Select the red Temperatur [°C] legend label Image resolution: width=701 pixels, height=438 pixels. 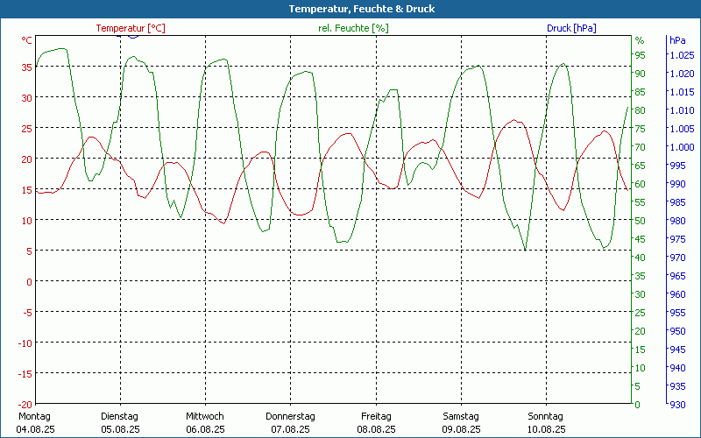point(131,28)
